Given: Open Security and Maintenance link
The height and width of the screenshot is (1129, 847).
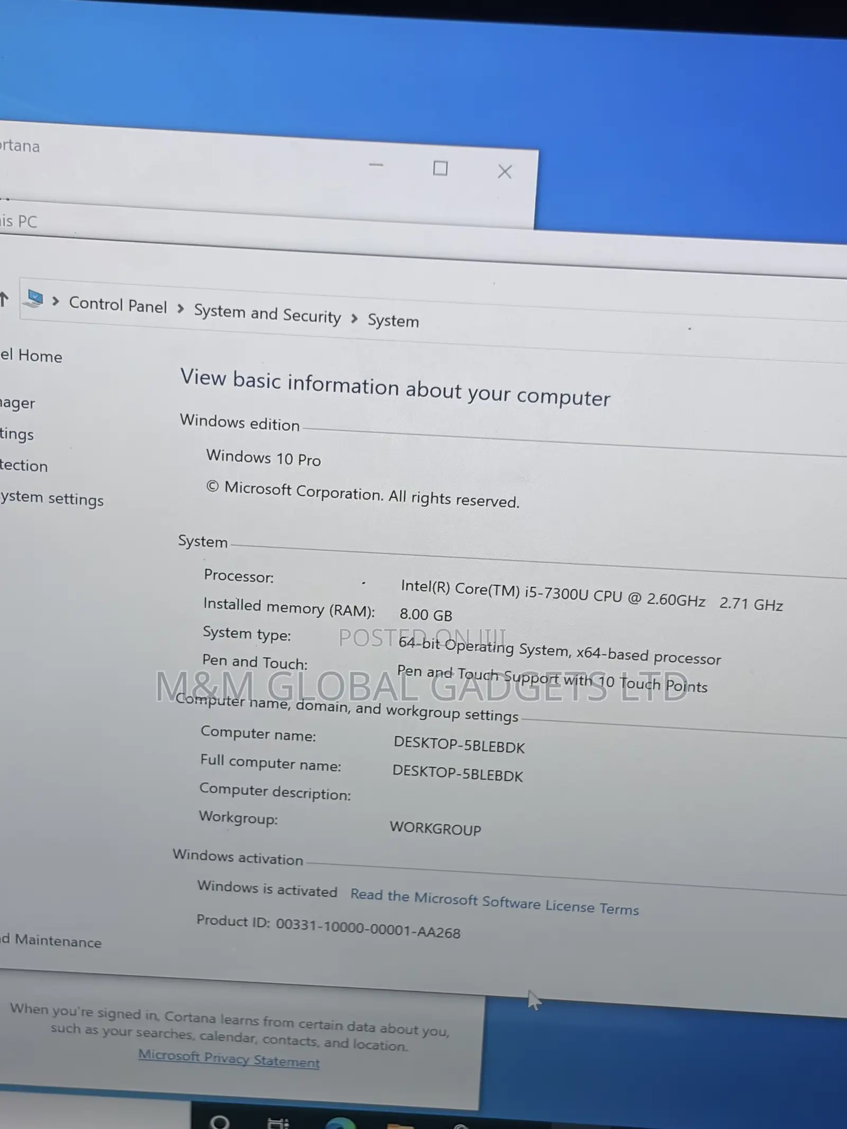Looking at the screenshot, I should (50, 941).
